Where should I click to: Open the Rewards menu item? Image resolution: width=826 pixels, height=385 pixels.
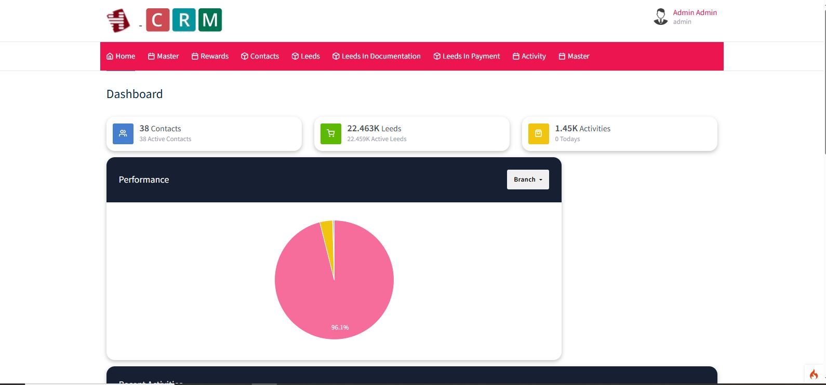coord(210,56)
